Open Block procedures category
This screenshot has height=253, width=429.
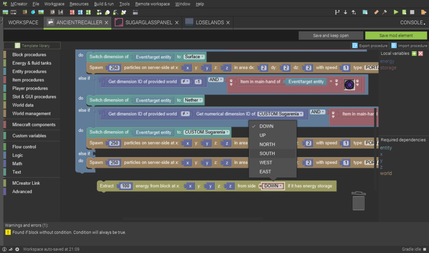click(x=29, y=55)
